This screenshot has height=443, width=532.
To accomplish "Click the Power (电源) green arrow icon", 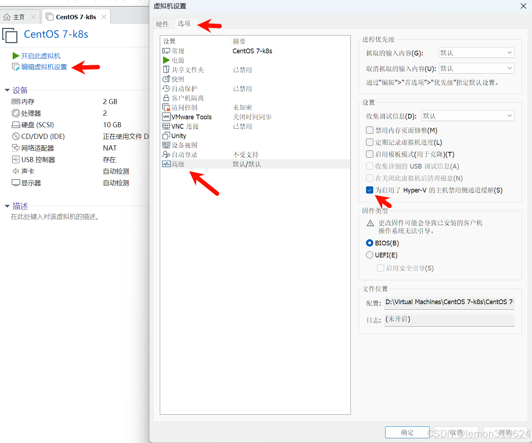I will pos(166,60).
